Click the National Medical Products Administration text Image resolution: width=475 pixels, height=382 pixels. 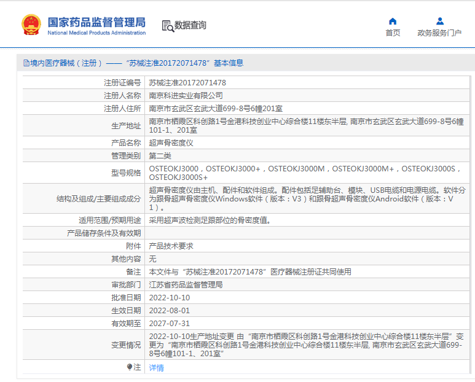tap(96, 33)
